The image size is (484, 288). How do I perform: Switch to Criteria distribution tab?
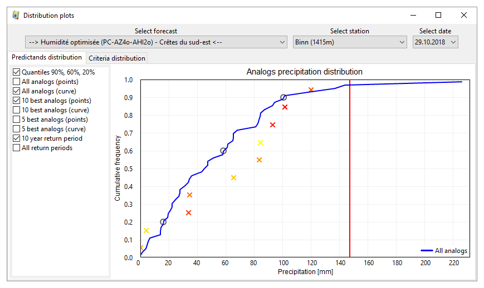point(117,58)
